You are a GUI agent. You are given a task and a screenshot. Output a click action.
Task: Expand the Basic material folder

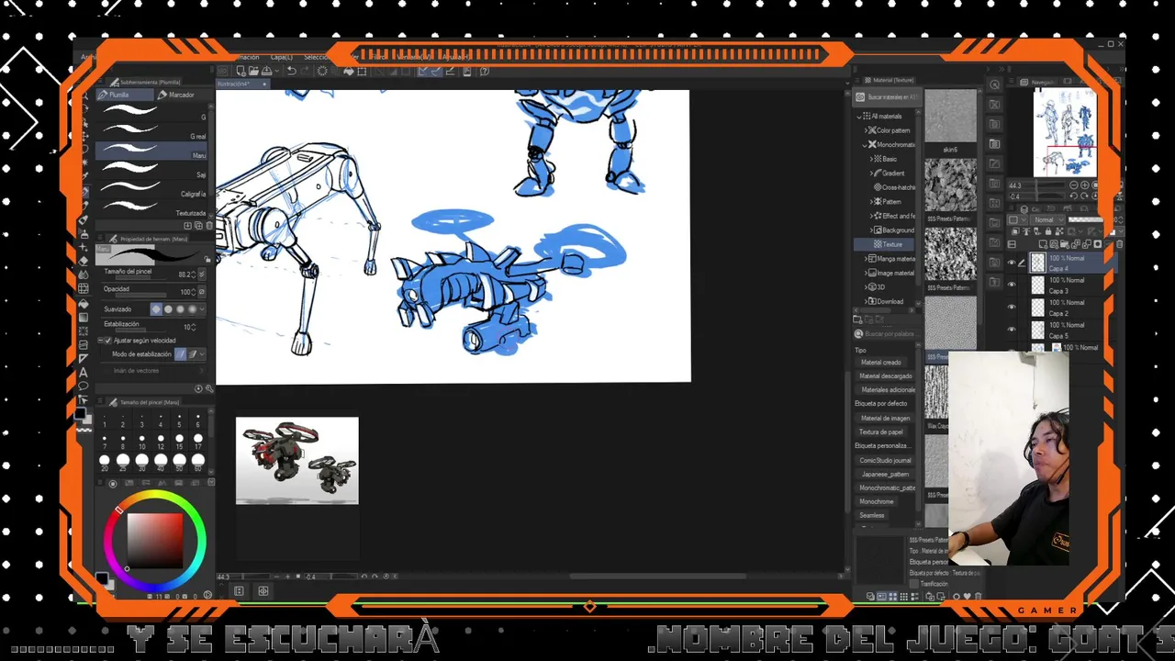[x=872, y=159]
